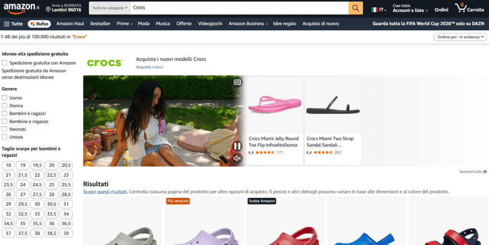Expand Account e liste menu
This screenshot has height=245, width=489.
(x=410, y=8)
